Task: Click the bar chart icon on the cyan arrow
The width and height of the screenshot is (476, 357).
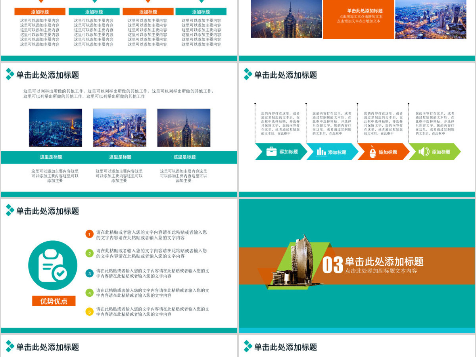Action: click(321, 152)
